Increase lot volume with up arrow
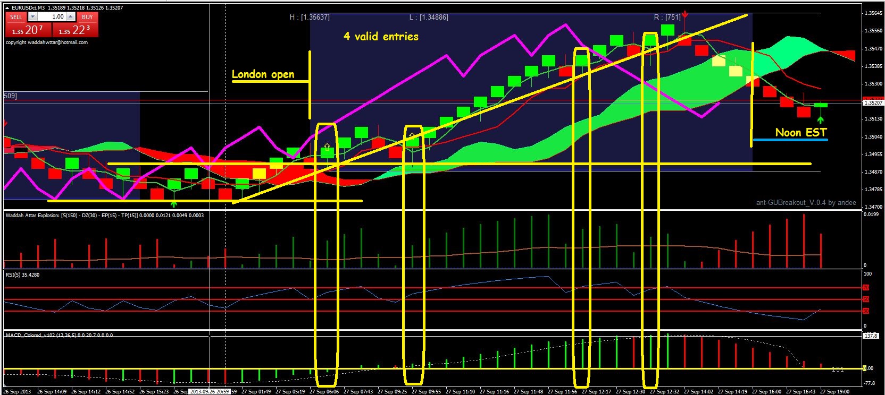Image resolution: width=885 pixels, height=395 pixels. 71,17
